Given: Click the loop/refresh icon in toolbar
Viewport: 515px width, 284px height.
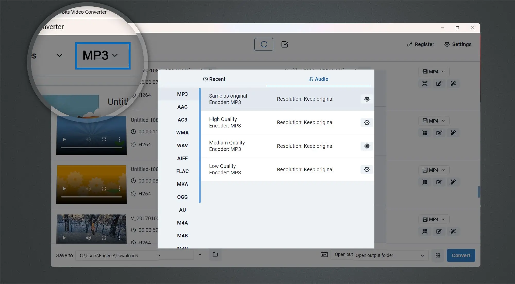Looking at the screenshot, I should pos(263,44).
